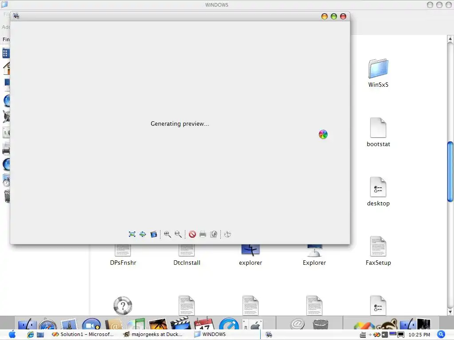This screenshot has height=340, width=454.
Task: Open the Finder face icon in dock
Action: (27, 324)
